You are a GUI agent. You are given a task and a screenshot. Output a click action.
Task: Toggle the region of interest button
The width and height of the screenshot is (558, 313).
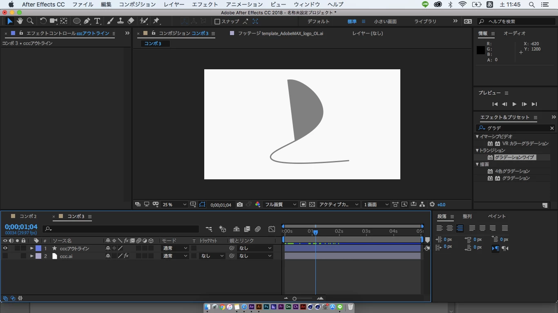click(303, 205)
